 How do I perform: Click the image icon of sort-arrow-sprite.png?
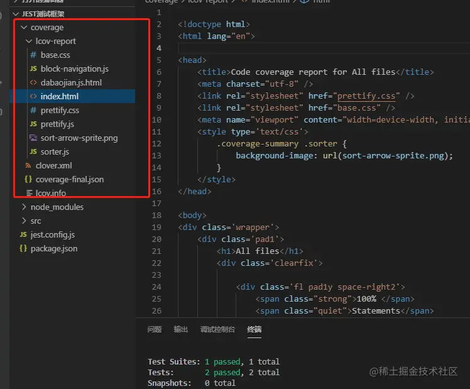pyautogui.click(x=33, y=138)
